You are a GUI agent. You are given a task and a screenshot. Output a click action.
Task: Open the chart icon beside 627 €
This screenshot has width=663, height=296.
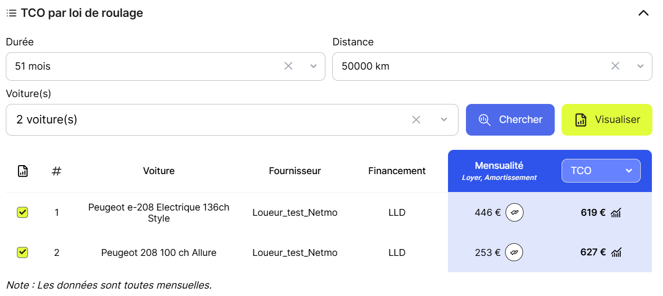point(616,253)
